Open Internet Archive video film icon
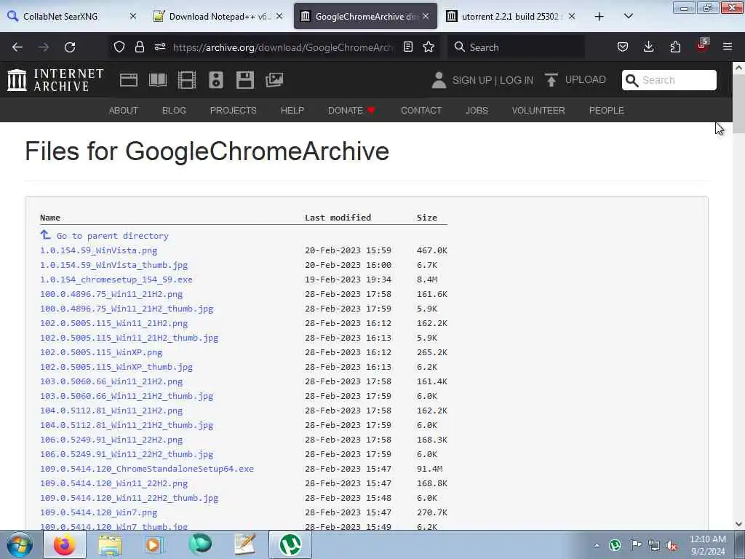Screen dimensions: 745x559 pos(187,80)
